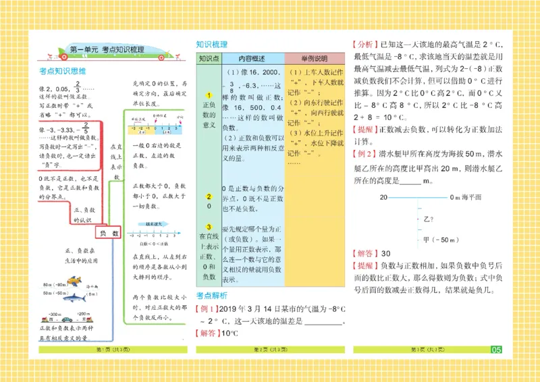The width and height of the screenshot is (540, 382).
Task: Click the heading 考点解析
Action: [212, 296]
